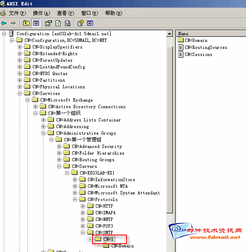Expand CN=Routing Groups node
Image resolution: width=246 pixels, height=252 pixels.
coord(59,160)
